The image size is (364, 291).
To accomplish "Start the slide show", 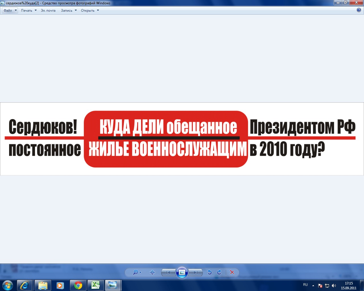I will [182, 272].
